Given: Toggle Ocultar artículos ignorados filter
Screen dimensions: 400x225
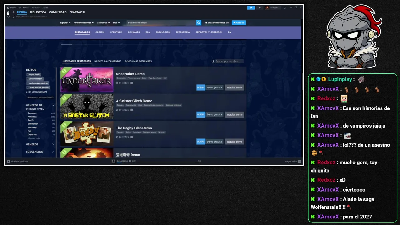Looking at the screenshot, I should tap(38, 87).
